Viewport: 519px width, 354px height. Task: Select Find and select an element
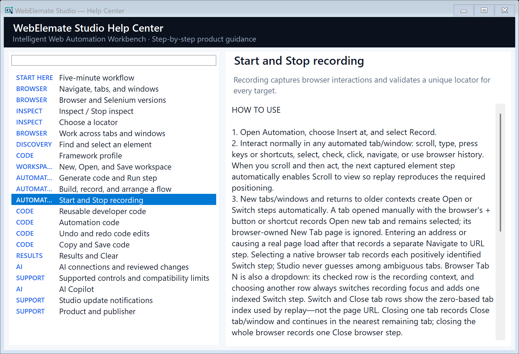click(114, 145)
